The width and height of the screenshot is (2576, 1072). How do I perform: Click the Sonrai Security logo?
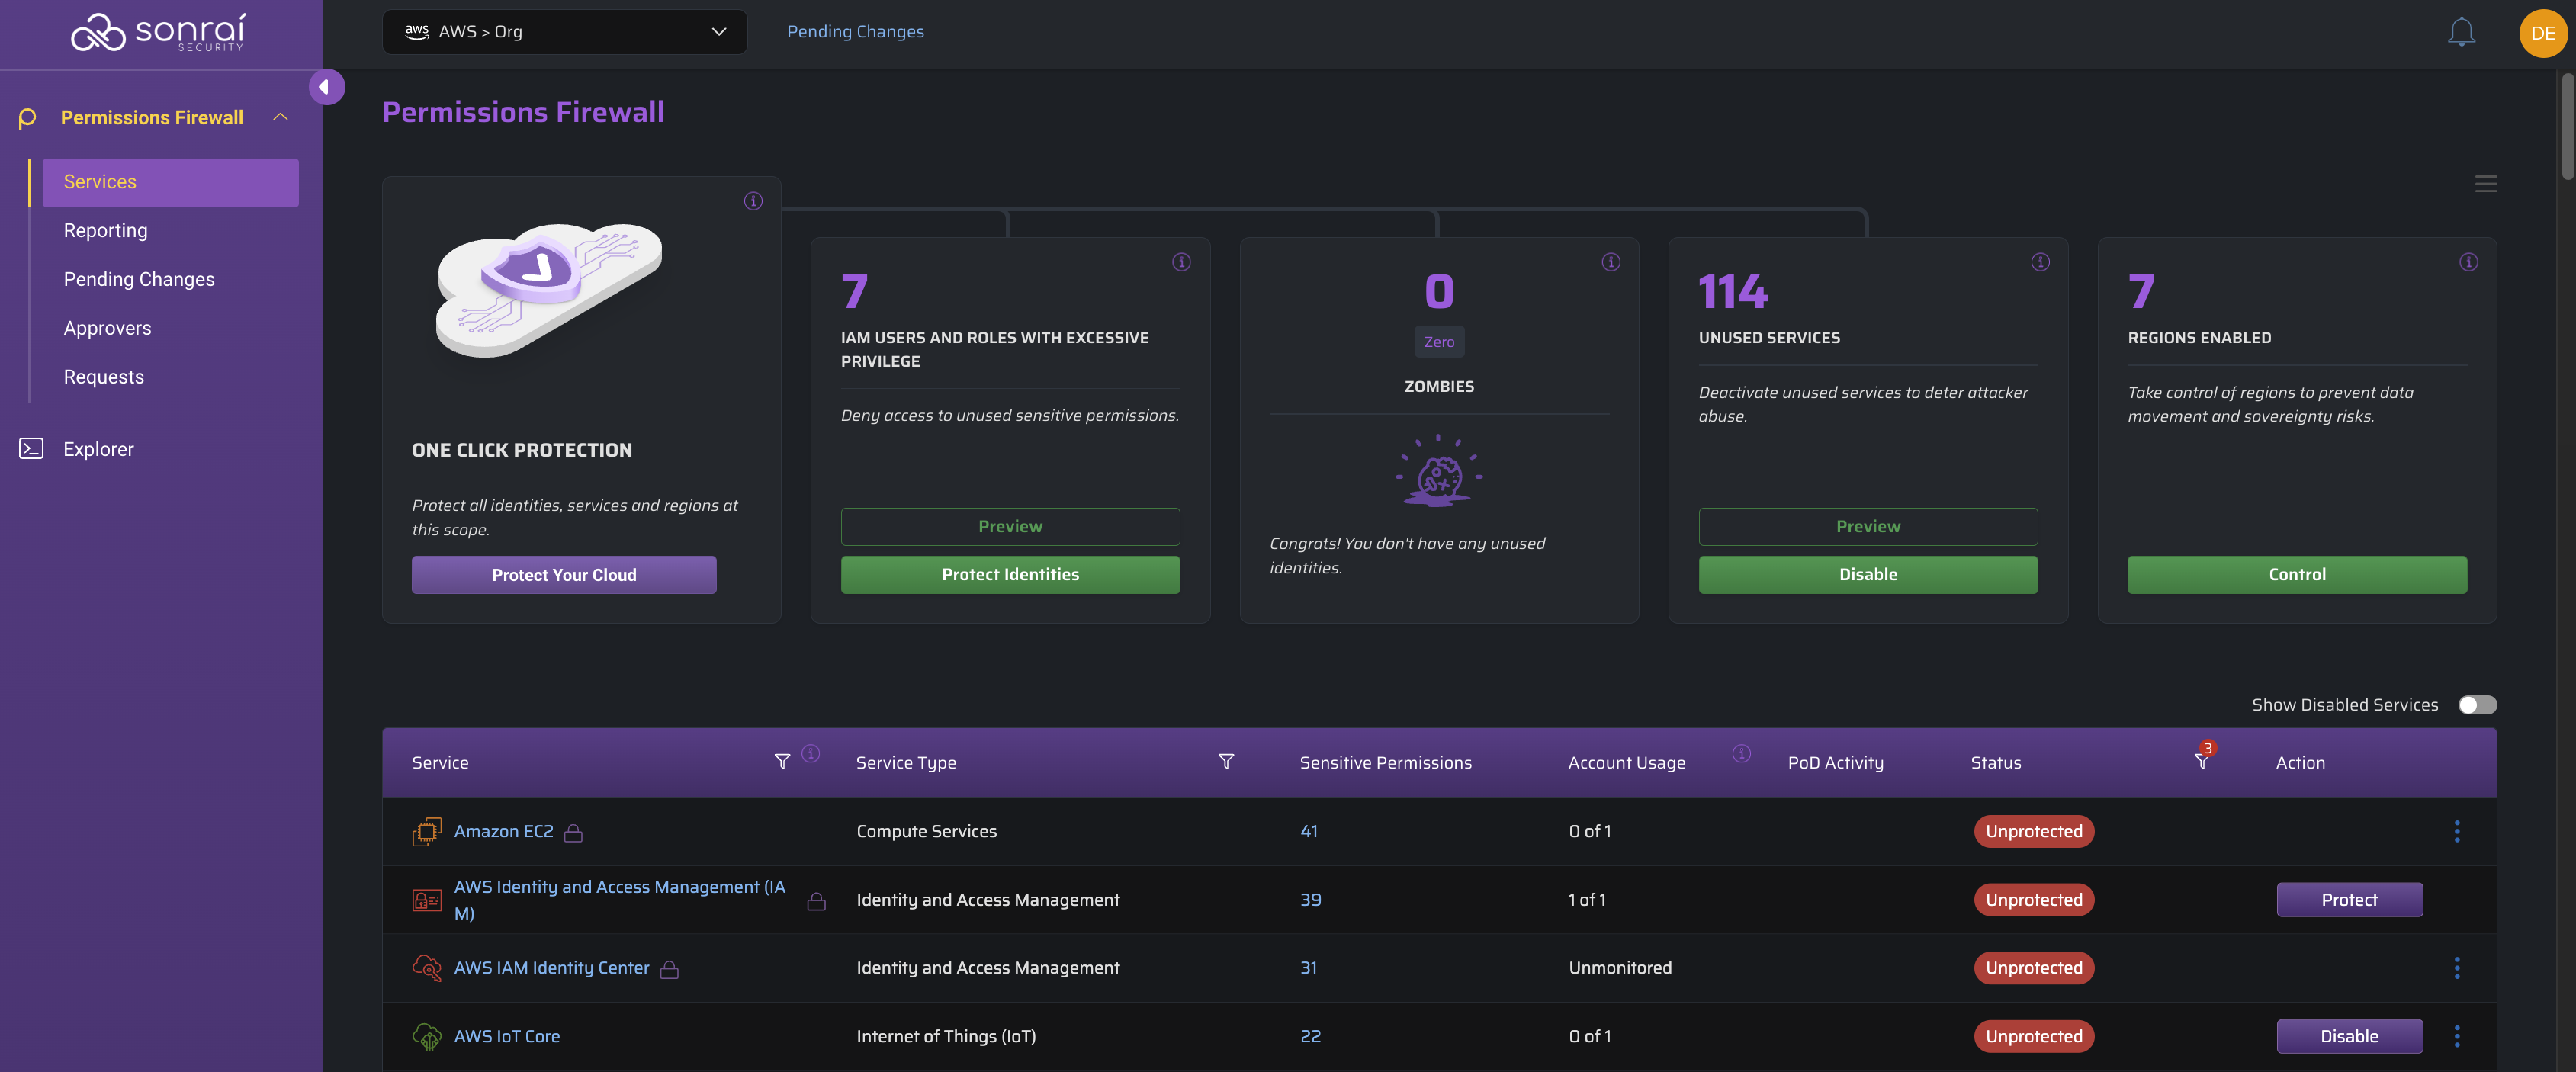(159, 32)
